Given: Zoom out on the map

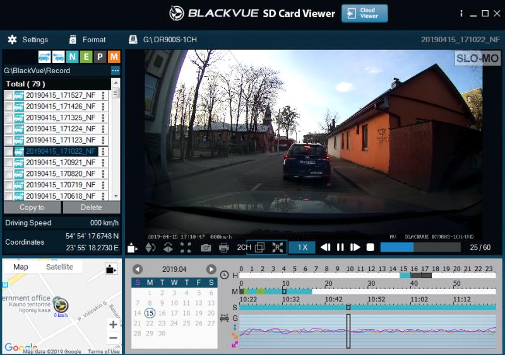Looking at the screenshot, I should 113,338.
